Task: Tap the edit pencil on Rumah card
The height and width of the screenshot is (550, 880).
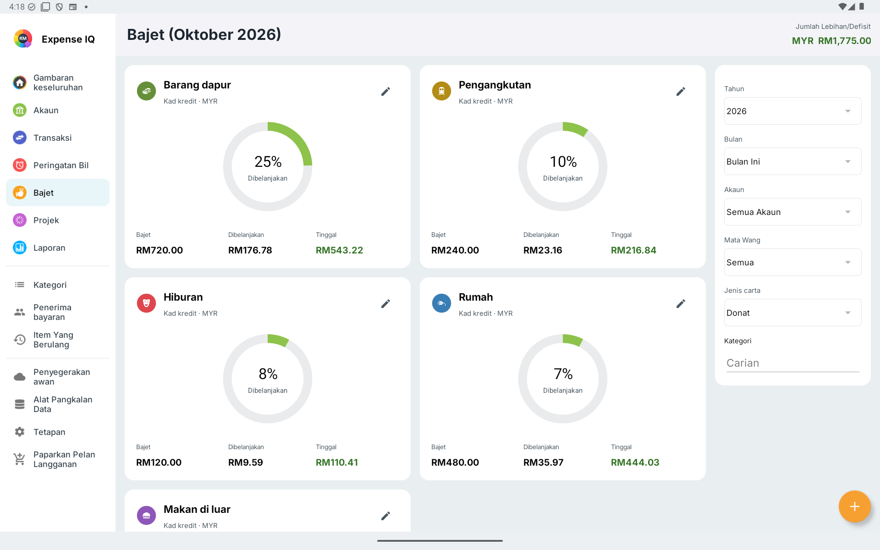Action: click(x=681, y=304)
